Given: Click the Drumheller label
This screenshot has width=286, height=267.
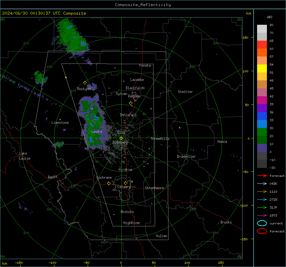Looking at the screenshot, I should (186, 157).
